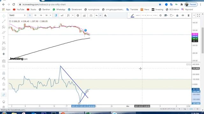Select the 1D timeframe button
This screenshot has height=114, width=204.
35,15
